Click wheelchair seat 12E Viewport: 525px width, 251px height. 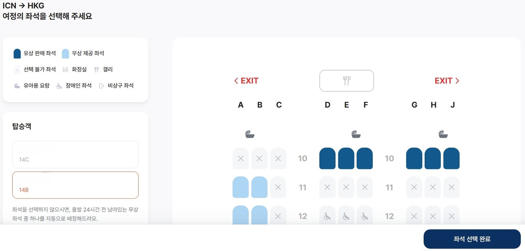346,216
